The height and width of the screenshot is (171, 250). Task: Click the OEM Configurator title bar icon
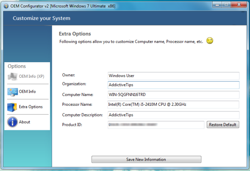point(6,6)
